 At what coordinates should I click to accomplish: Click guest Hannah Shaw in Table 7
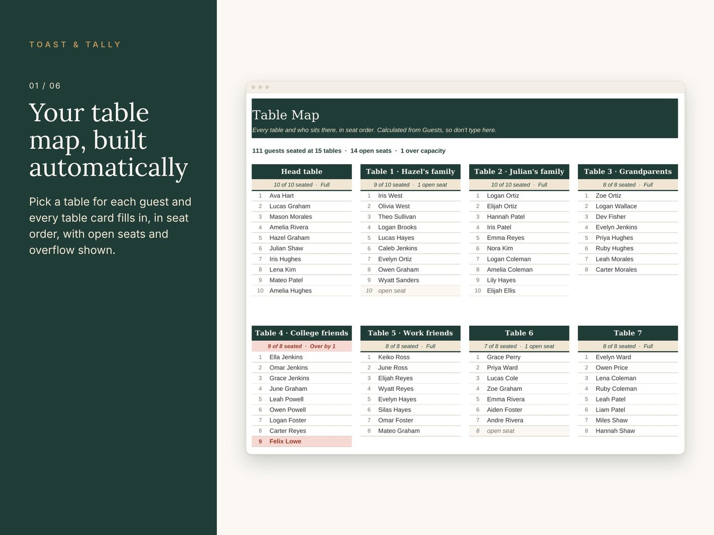[628, 431]
